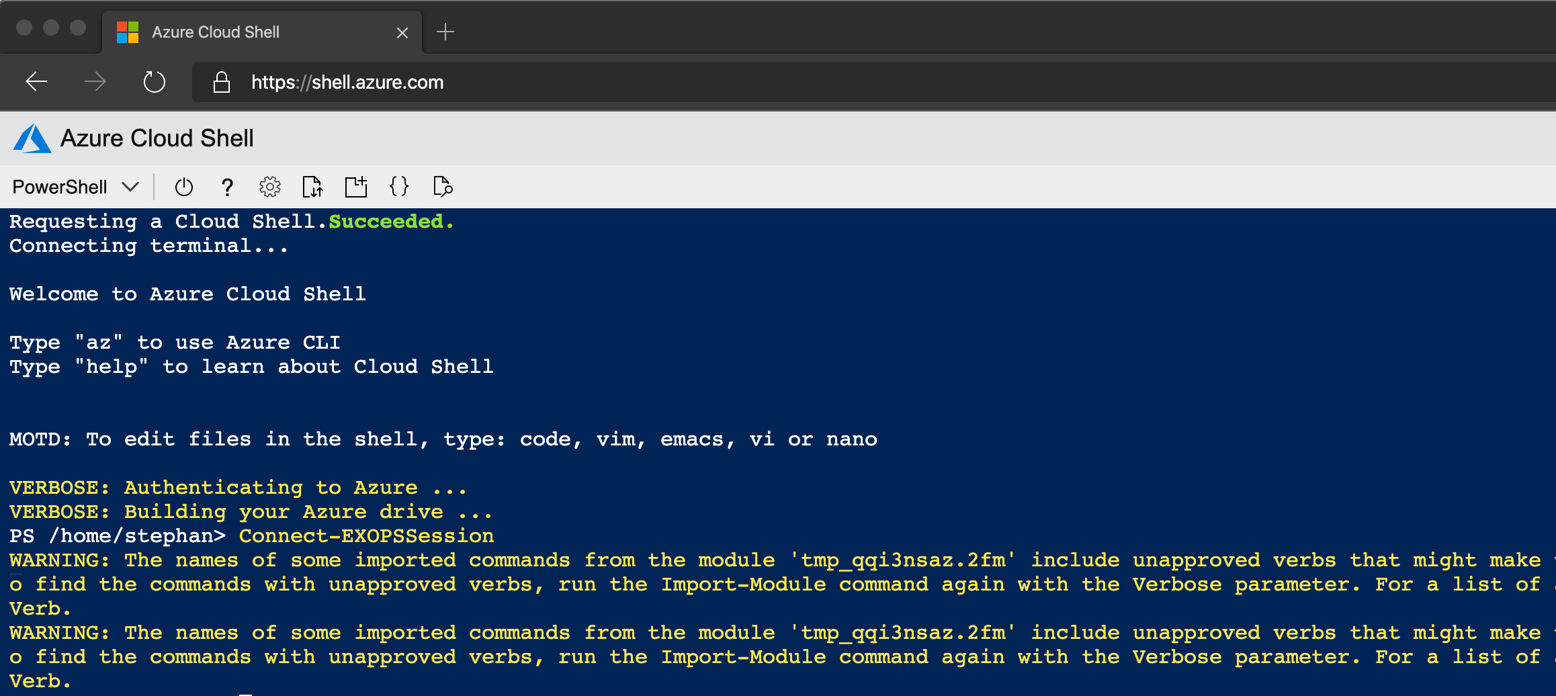
Task: Focus the shell.azure.com address bar
Action: [873, 82]
